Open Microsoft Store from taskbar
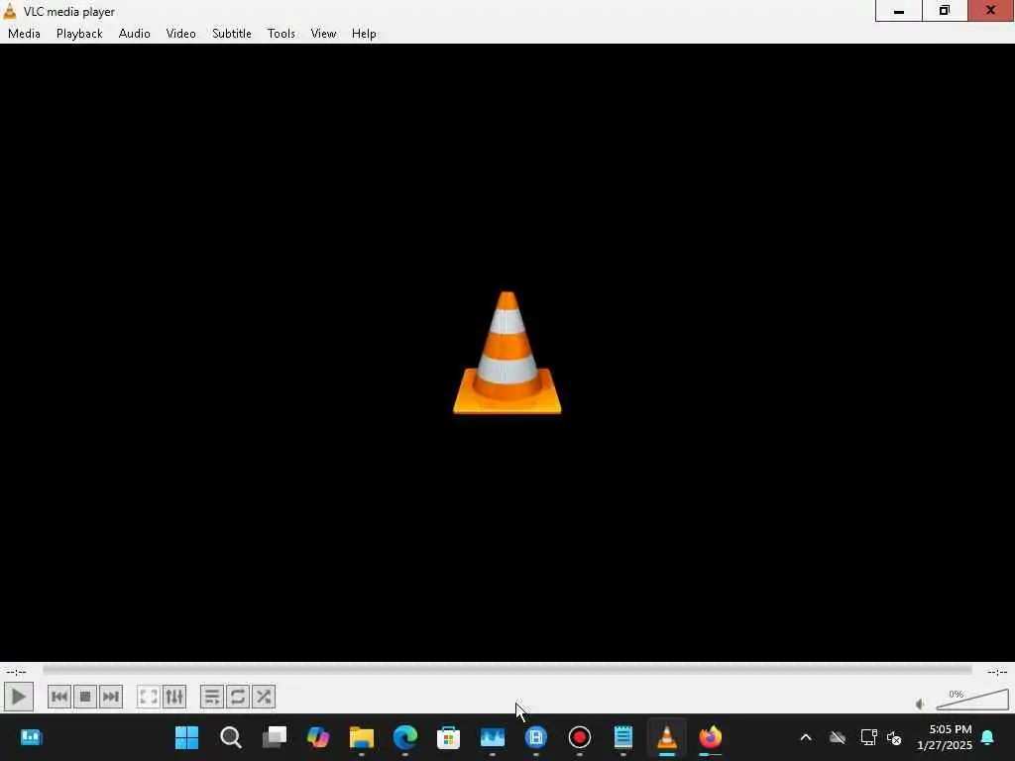The image size is (1015, 761). (449, 737)
